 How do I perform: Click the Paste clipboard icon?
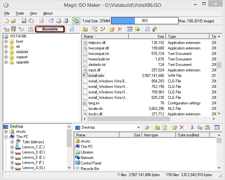coord(207,127)
